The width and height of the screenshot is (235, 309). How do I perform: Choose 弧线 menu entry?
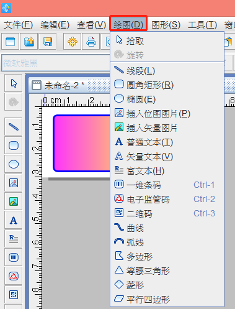coord(167,242)
